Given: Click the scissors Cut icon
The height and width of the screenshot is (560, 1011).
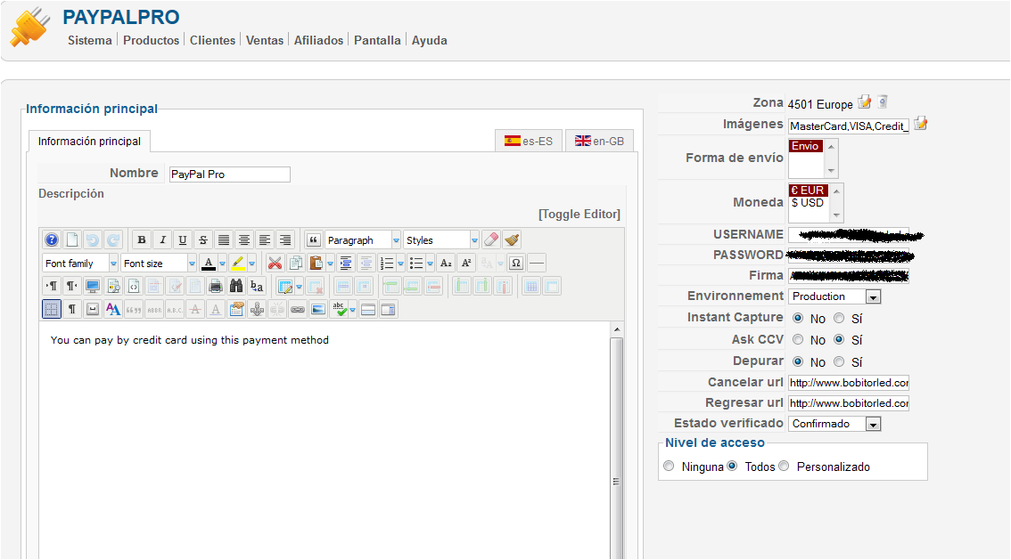Looking at the screenshot, I should coord(275,264).
